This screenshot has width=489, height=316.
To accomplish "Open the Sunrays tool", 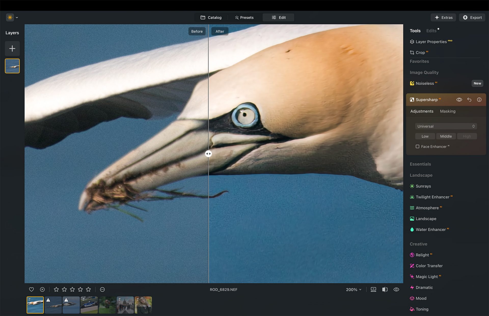I will pyautogui.click(x=423, y=186).
